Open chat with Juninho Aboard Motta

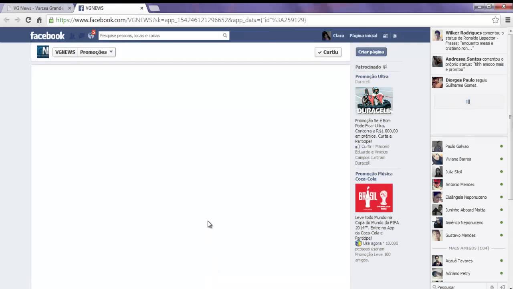click(x=468, y=210)
